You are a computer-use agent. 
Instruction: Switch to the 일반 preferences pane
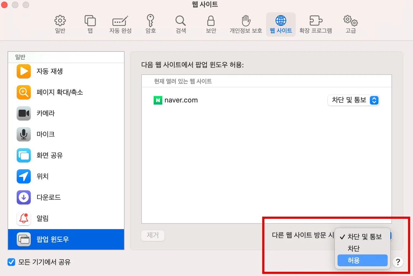click(x=60, y=24)
